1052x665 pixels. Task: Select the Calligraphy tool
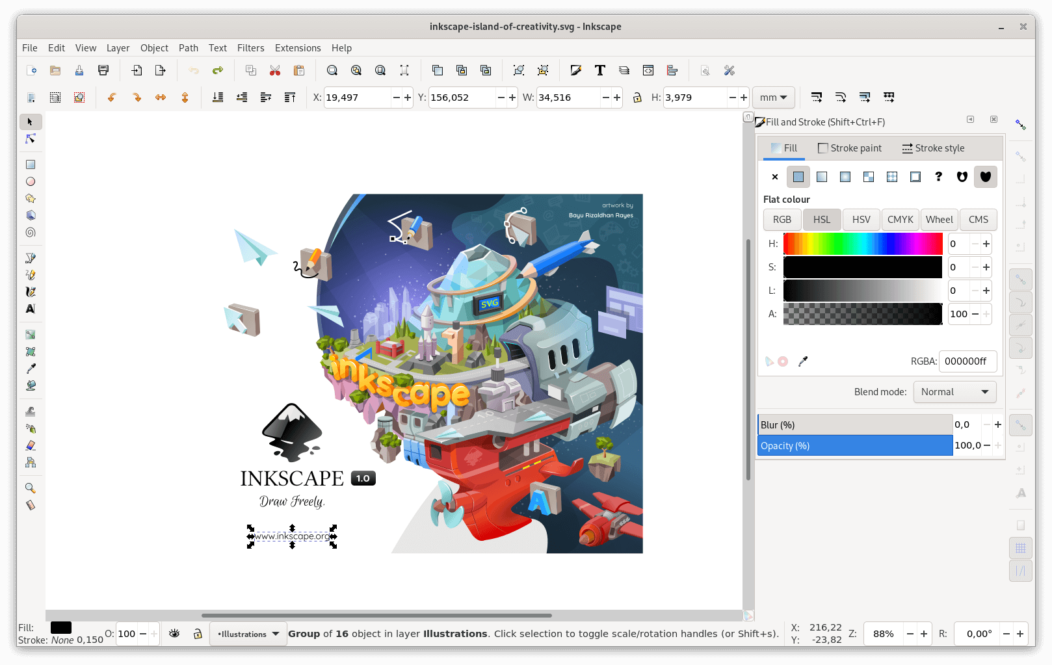pos(30,292)
